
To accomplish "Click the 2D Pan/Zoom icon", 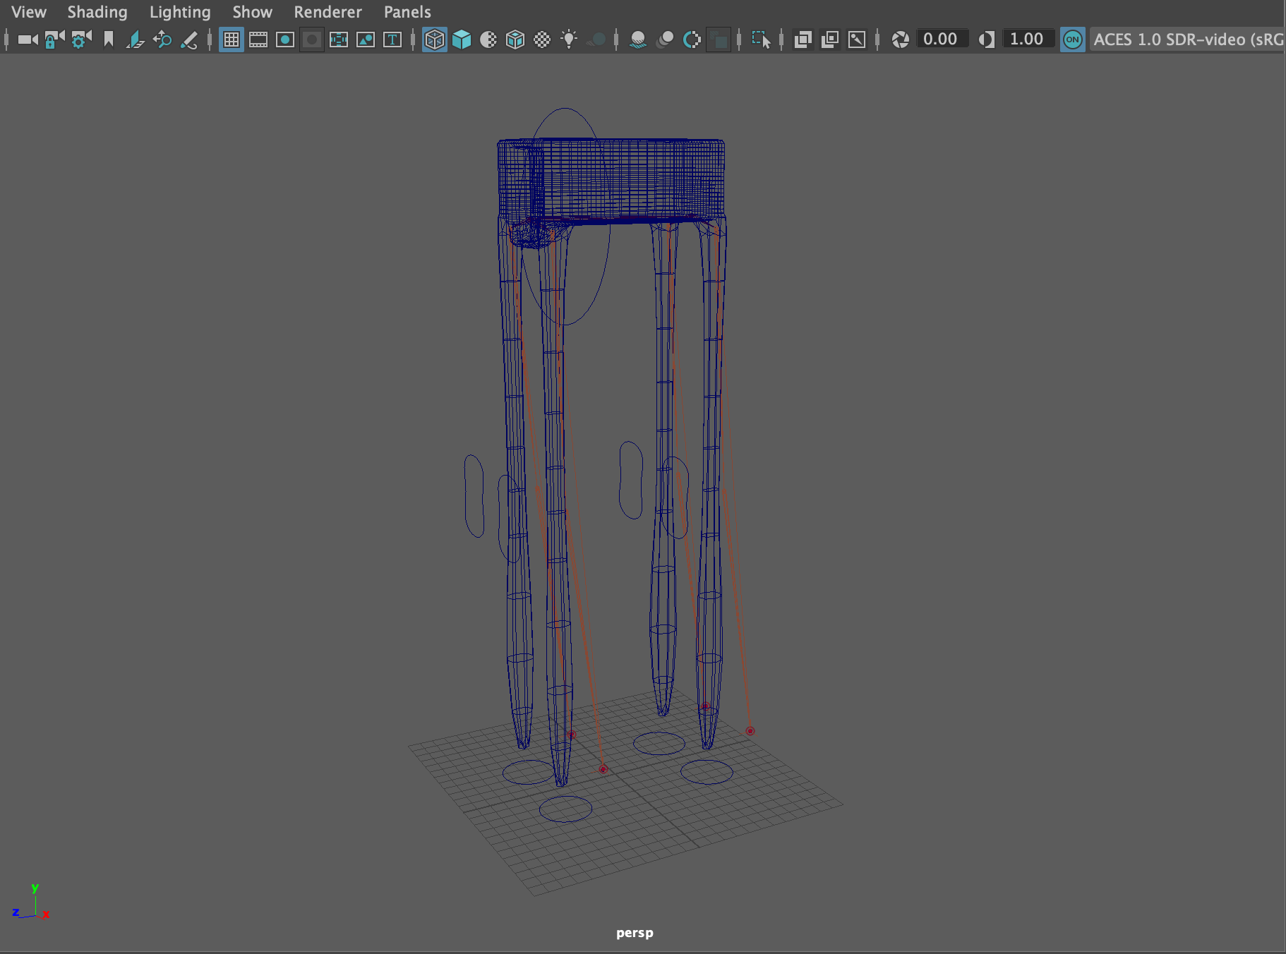I will [162, 40].
